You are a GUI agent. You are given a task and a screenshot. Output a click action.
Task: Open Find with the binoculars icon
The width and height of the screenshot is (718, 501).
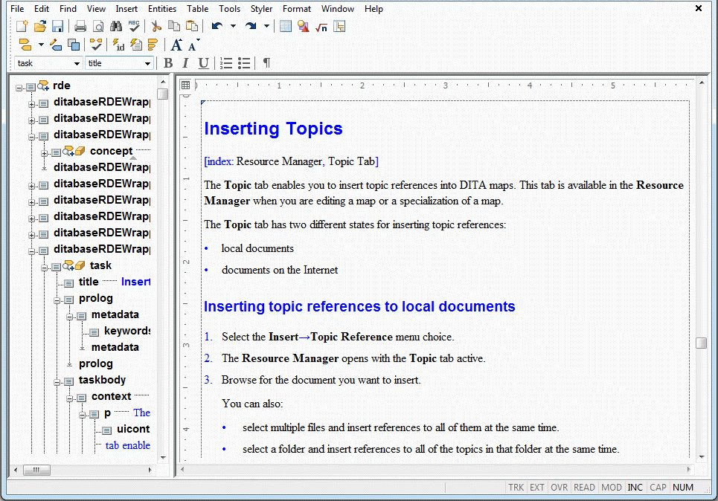coord(116,27)
